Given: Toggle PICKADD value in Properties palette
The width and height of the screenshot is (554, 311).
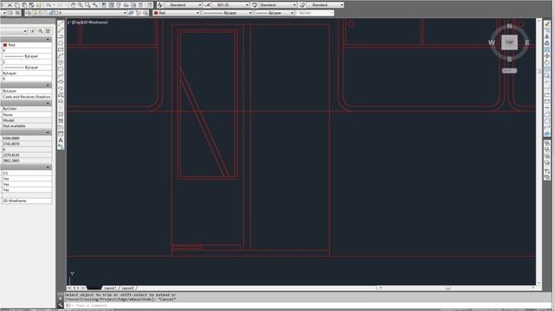Looking at the screenshot, I should 33,31.
